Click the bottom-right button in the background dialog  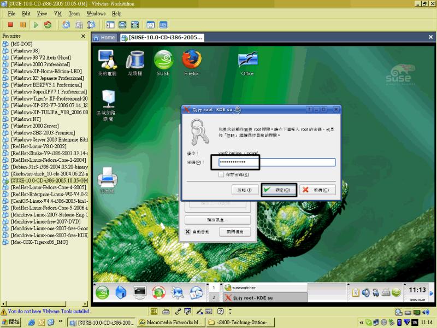235,232
